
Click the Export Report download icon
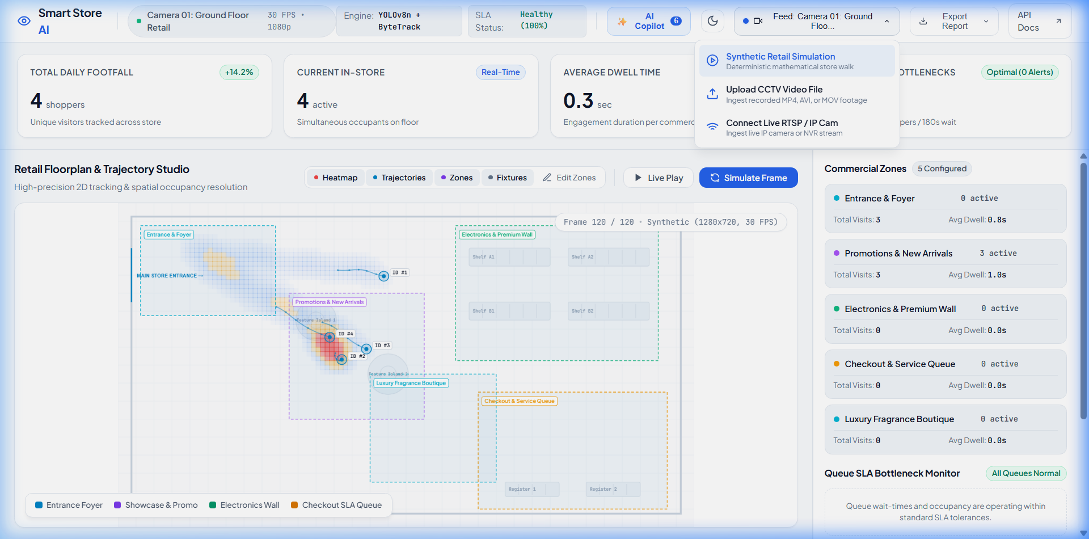923,21
